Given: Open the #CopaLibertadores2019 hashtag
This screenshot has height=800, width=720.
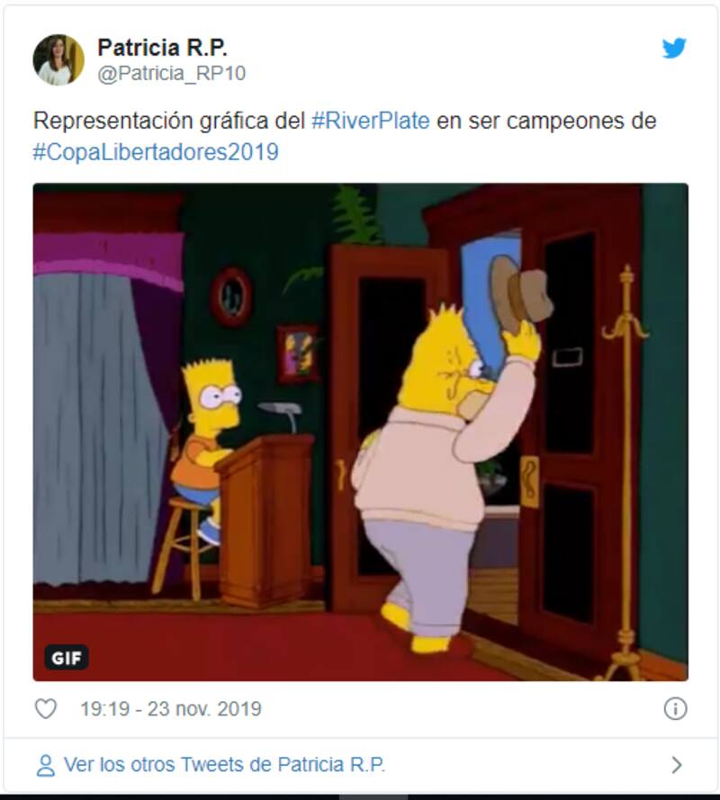Looking at the screenshot, I should [156, 152].
